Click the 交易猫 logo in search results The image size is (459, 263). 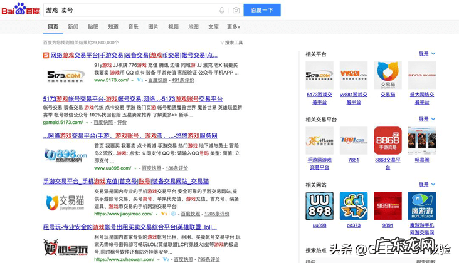pos(65,202)
